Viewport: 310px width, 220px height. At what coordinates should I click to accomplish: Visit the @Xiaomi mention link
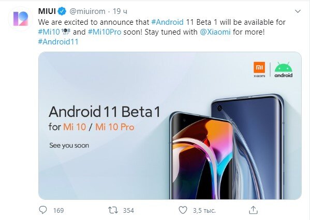pyautogui.click(x=215, y=32)
